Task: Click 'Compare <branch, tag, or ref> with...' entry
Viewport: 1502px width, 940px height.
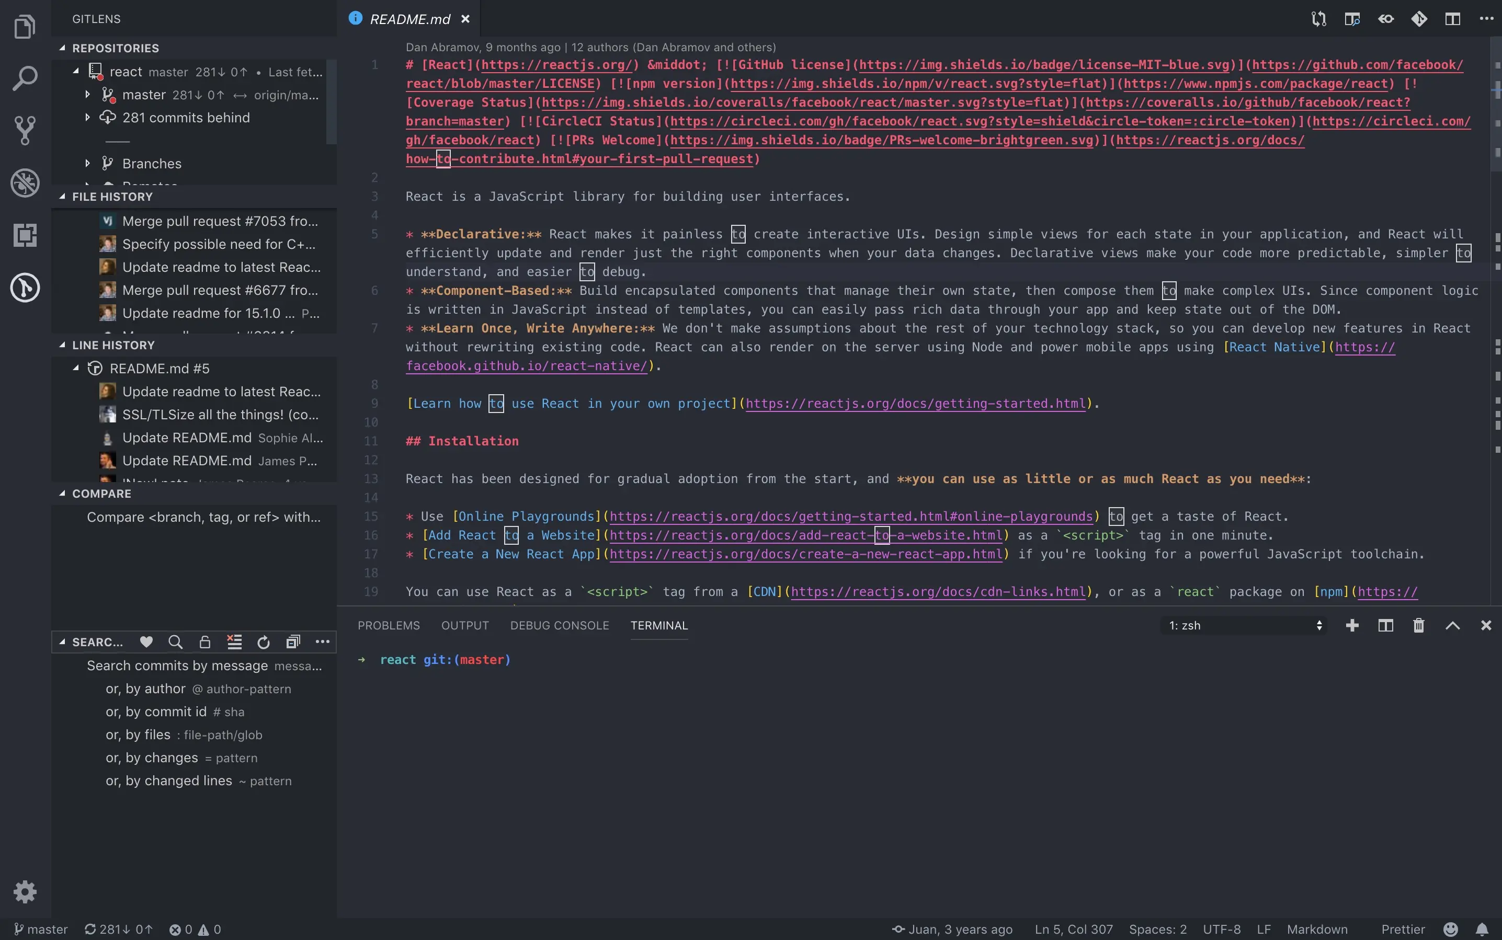Action: tap(203, 517)
